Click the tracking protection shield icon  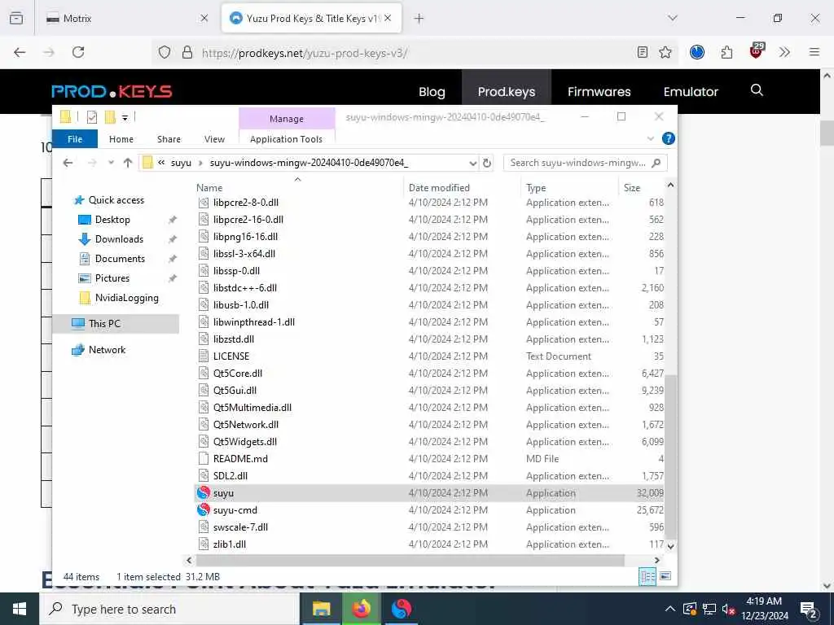[165, 53]
